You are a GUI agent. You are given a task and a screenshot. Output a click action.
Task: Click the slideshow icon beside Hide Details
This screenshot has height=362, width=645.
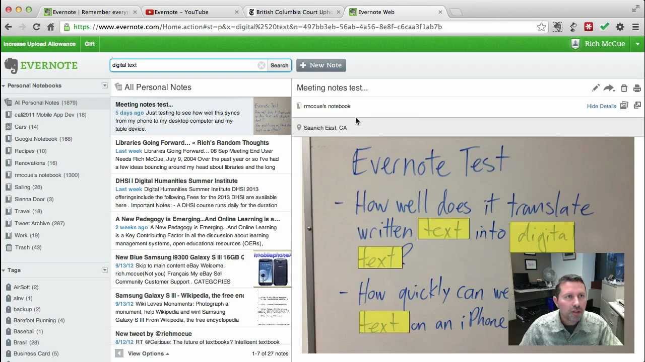tap(624, 106)
